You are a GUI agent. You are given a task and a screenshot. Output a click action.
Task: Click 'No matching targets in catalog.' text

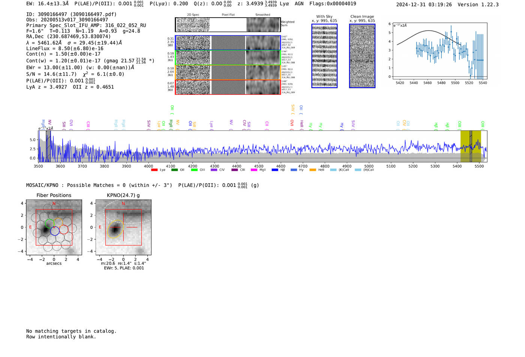[x=71, y=331]
